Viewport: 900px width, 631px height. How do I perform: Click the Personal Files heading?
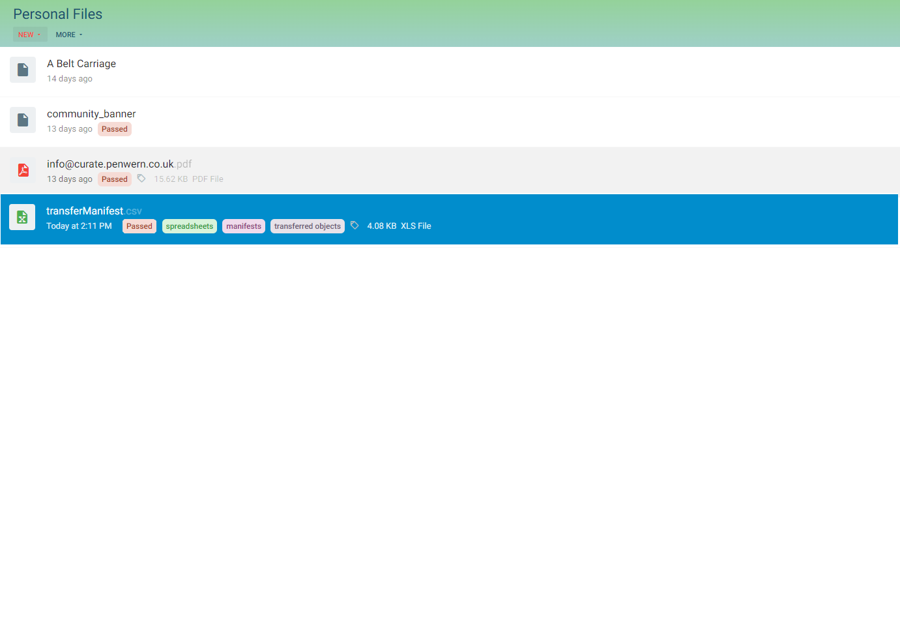pyautogui.click(x=58, y=14)
